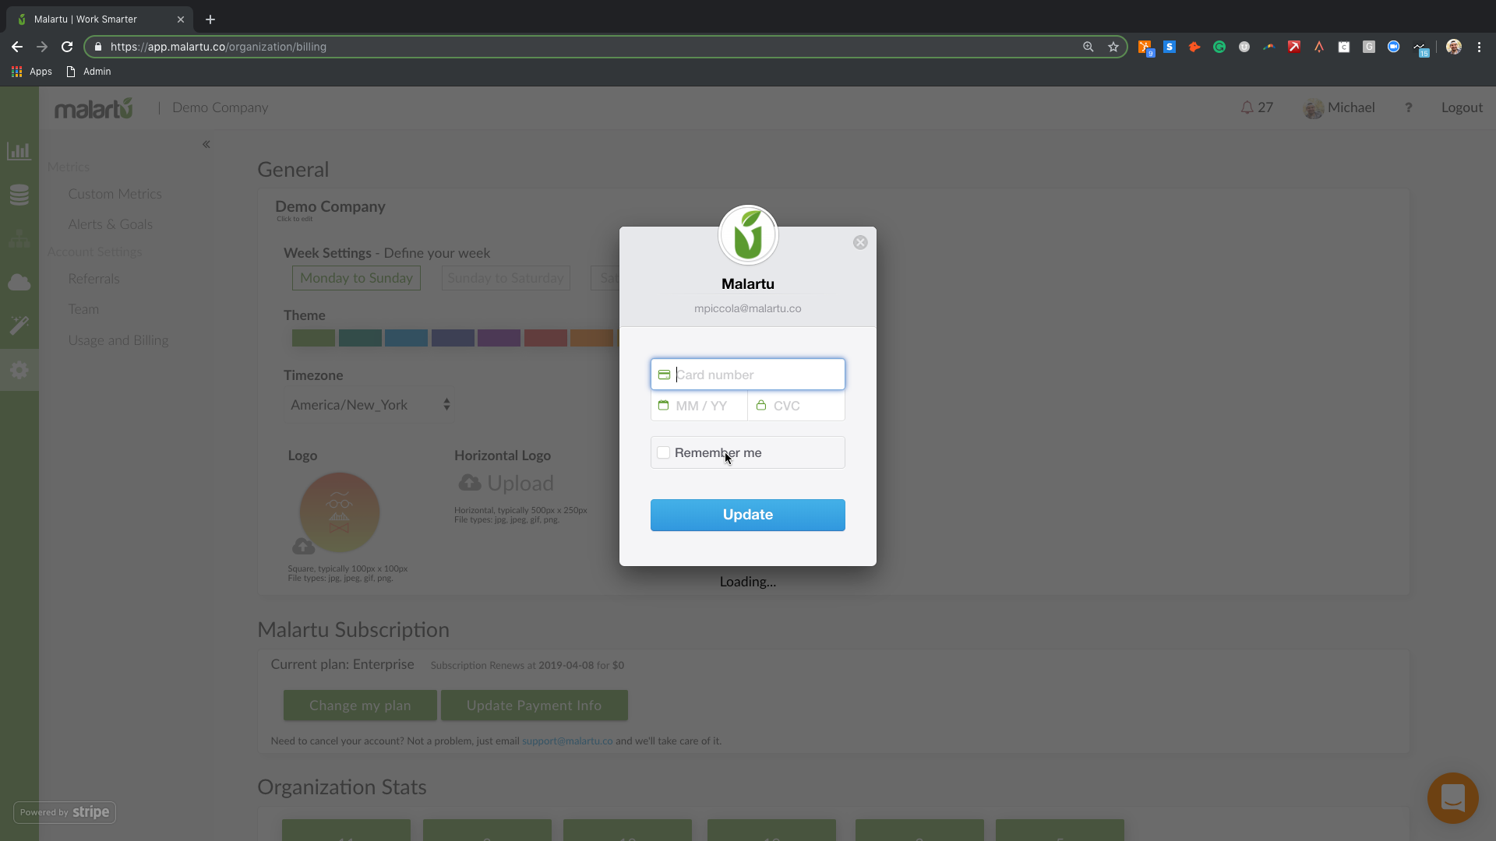Focus the Card number field
The width and height of the screenshot is (1496, 841).
(748, 375)
